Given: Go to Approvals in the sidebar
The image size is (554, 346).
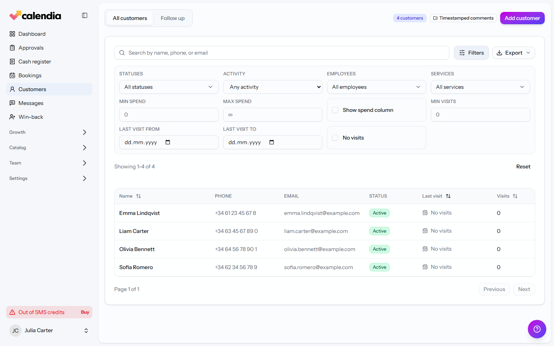Looking at the screenshot, I should (x=49, y=48).
